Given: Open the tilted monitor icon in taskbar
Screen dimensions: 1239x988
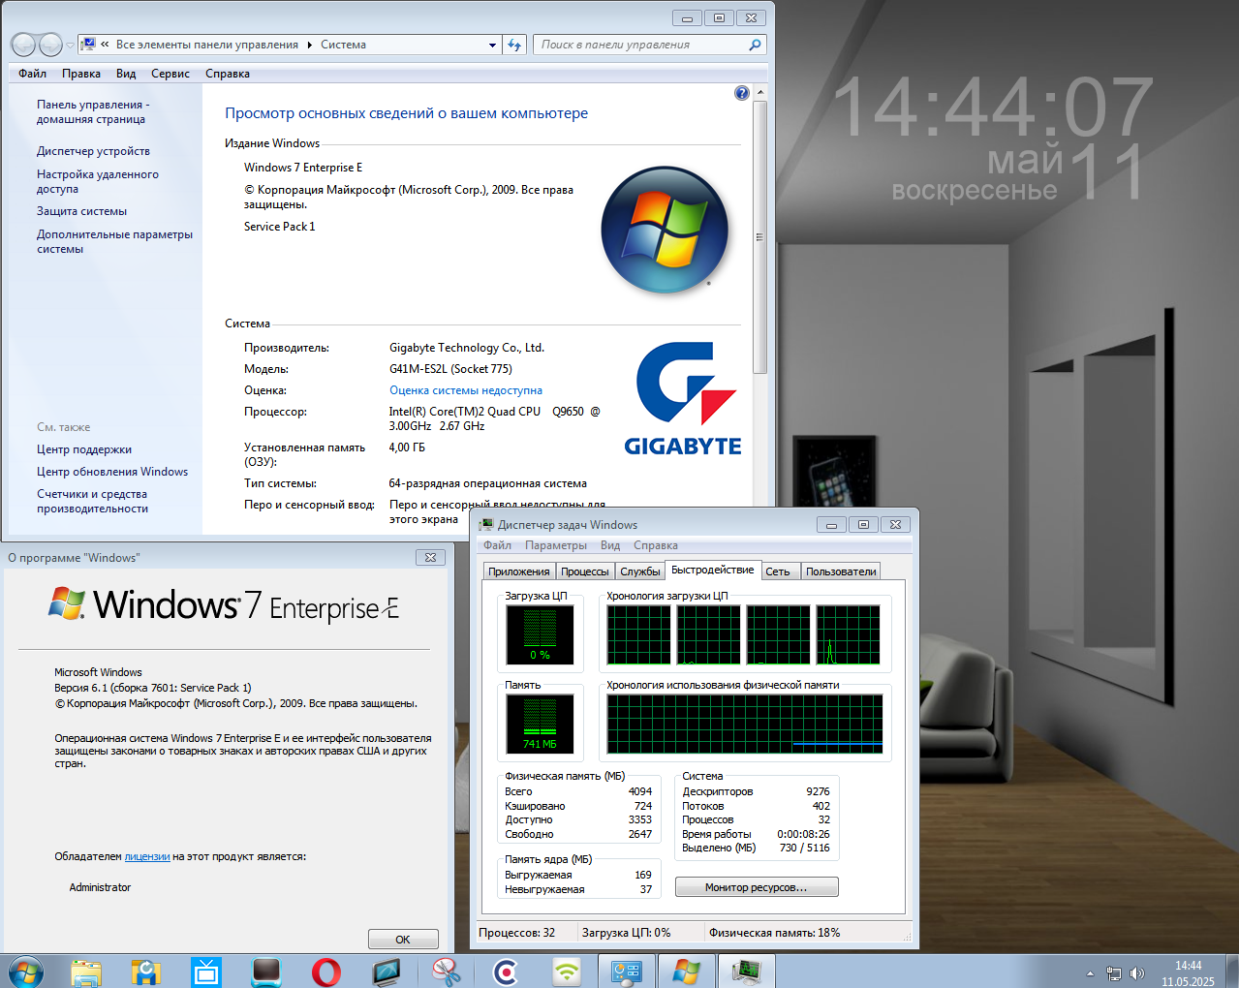Looking at the screenshot, I should click(x=387, y=972).
